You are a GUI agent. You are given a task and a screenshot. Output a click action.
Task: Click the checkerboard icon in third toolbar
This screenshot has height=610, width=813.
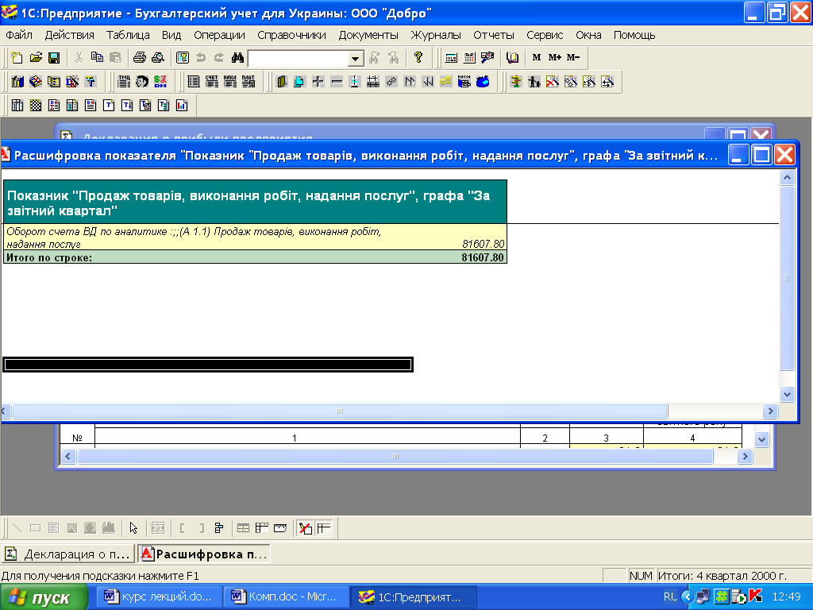[x=35, y=106]
